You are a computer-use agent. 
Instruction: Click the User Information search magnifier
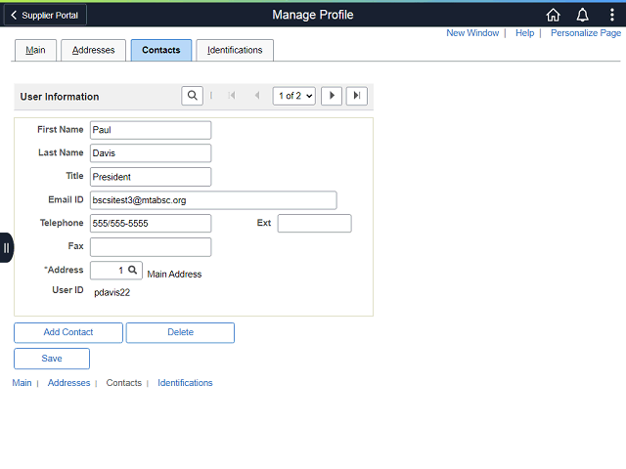(x=192, y=96)
